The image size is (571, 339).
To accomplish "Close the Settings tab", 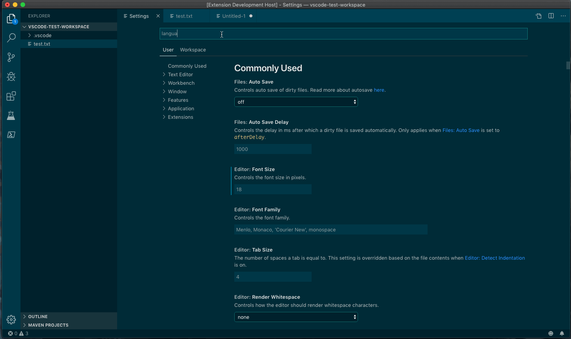I will pyautogui.click(x=158, y=16).
